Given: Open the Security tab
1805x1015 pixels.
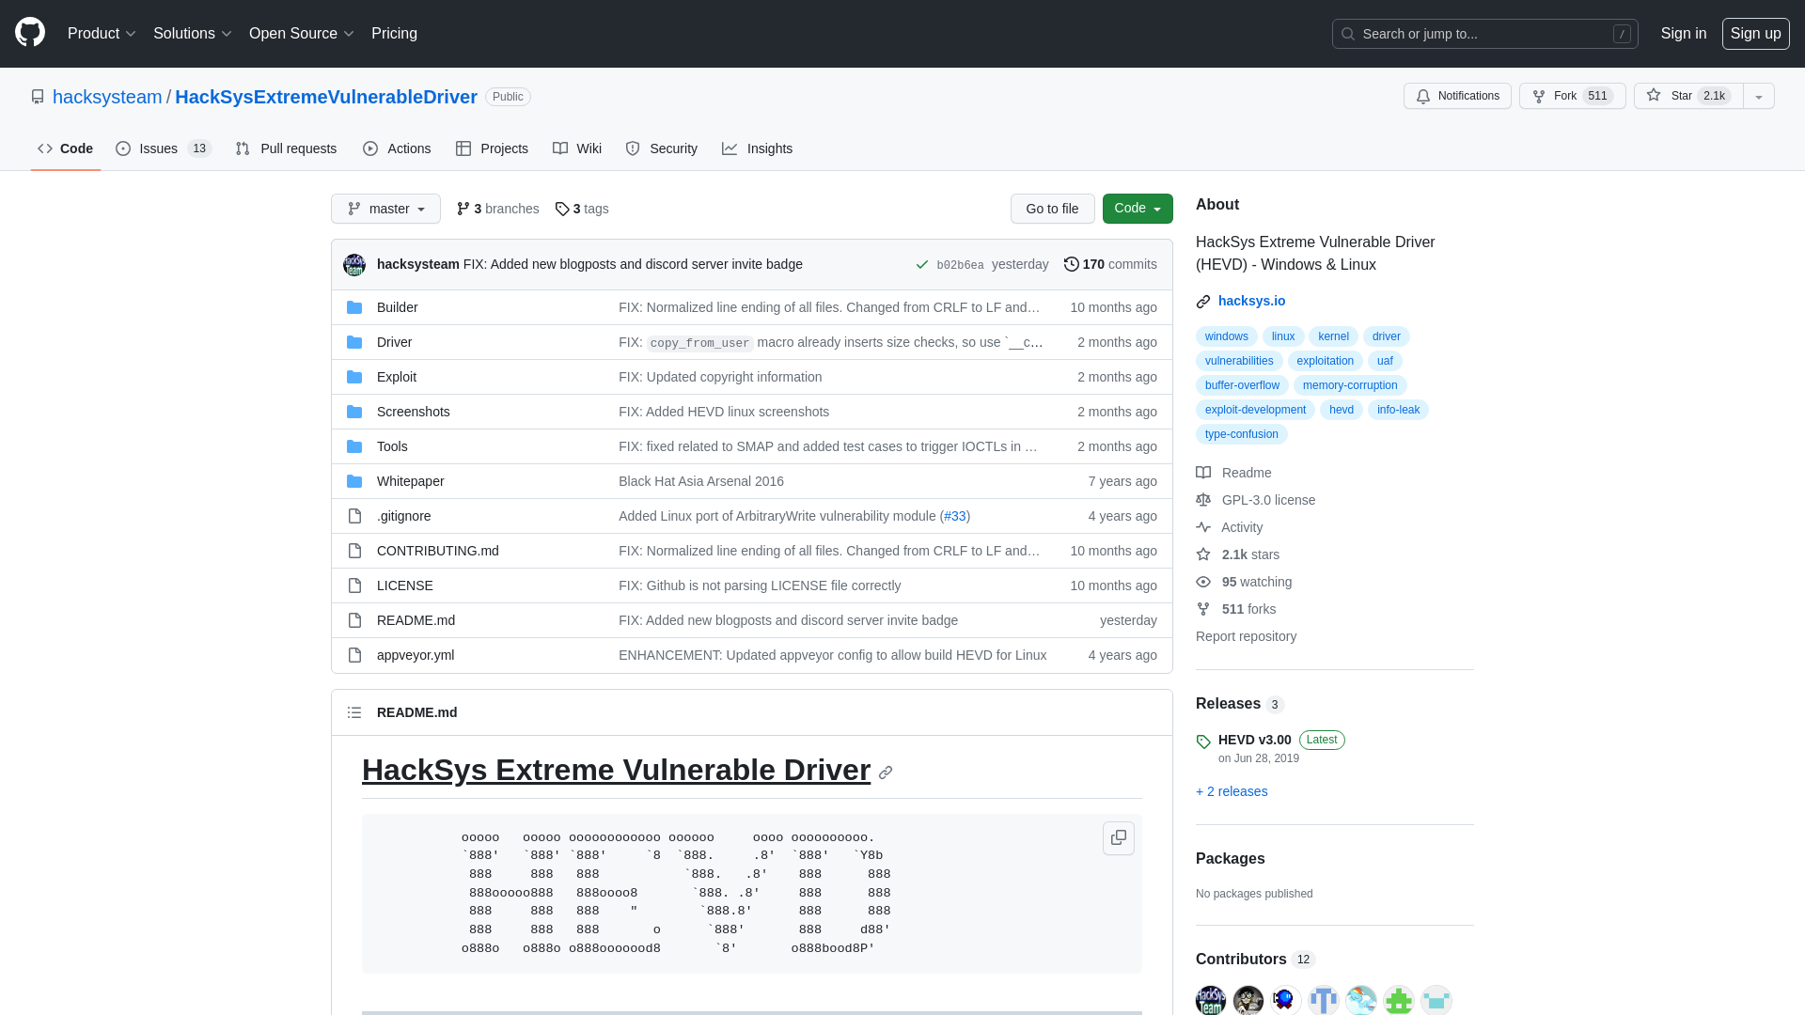Looking at the screenshot, I should click(x=662, y=148).
